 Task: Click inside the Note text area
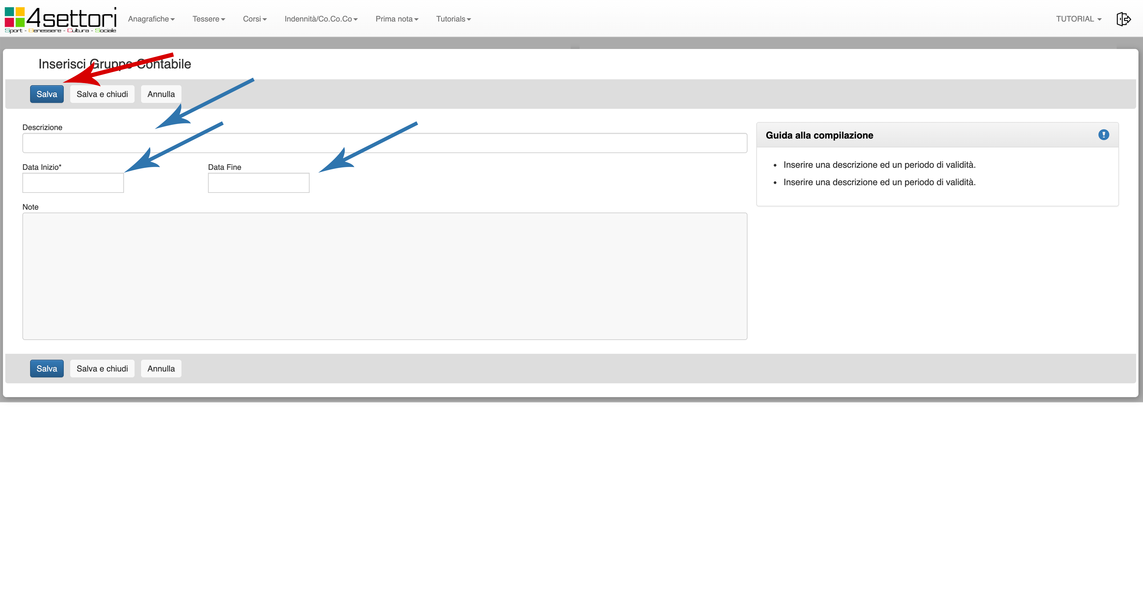(384, 276)
